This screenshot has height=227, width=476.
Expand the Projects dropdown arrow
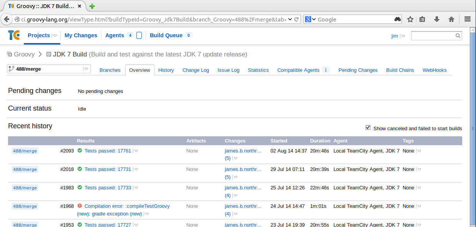(x=55, y=35)
